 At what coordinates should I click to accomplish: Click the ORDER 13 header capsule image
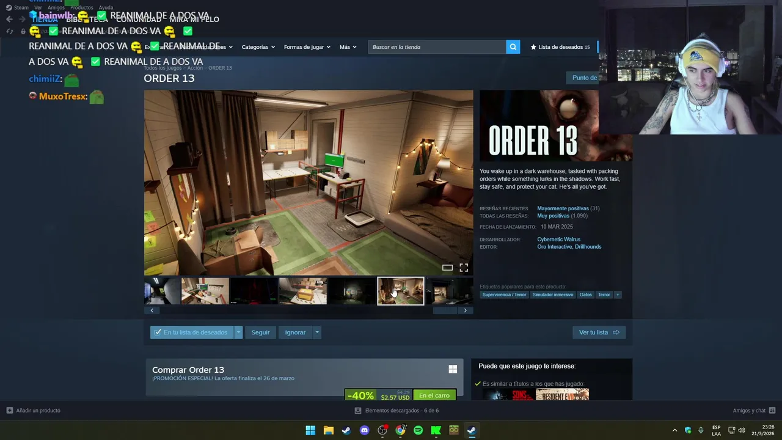point(556,126)
